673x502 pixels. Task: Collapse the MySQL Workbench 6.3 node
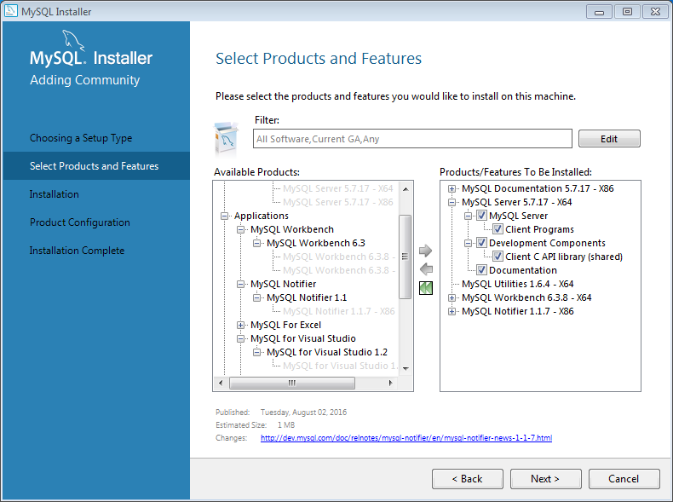tap(256, 243)
